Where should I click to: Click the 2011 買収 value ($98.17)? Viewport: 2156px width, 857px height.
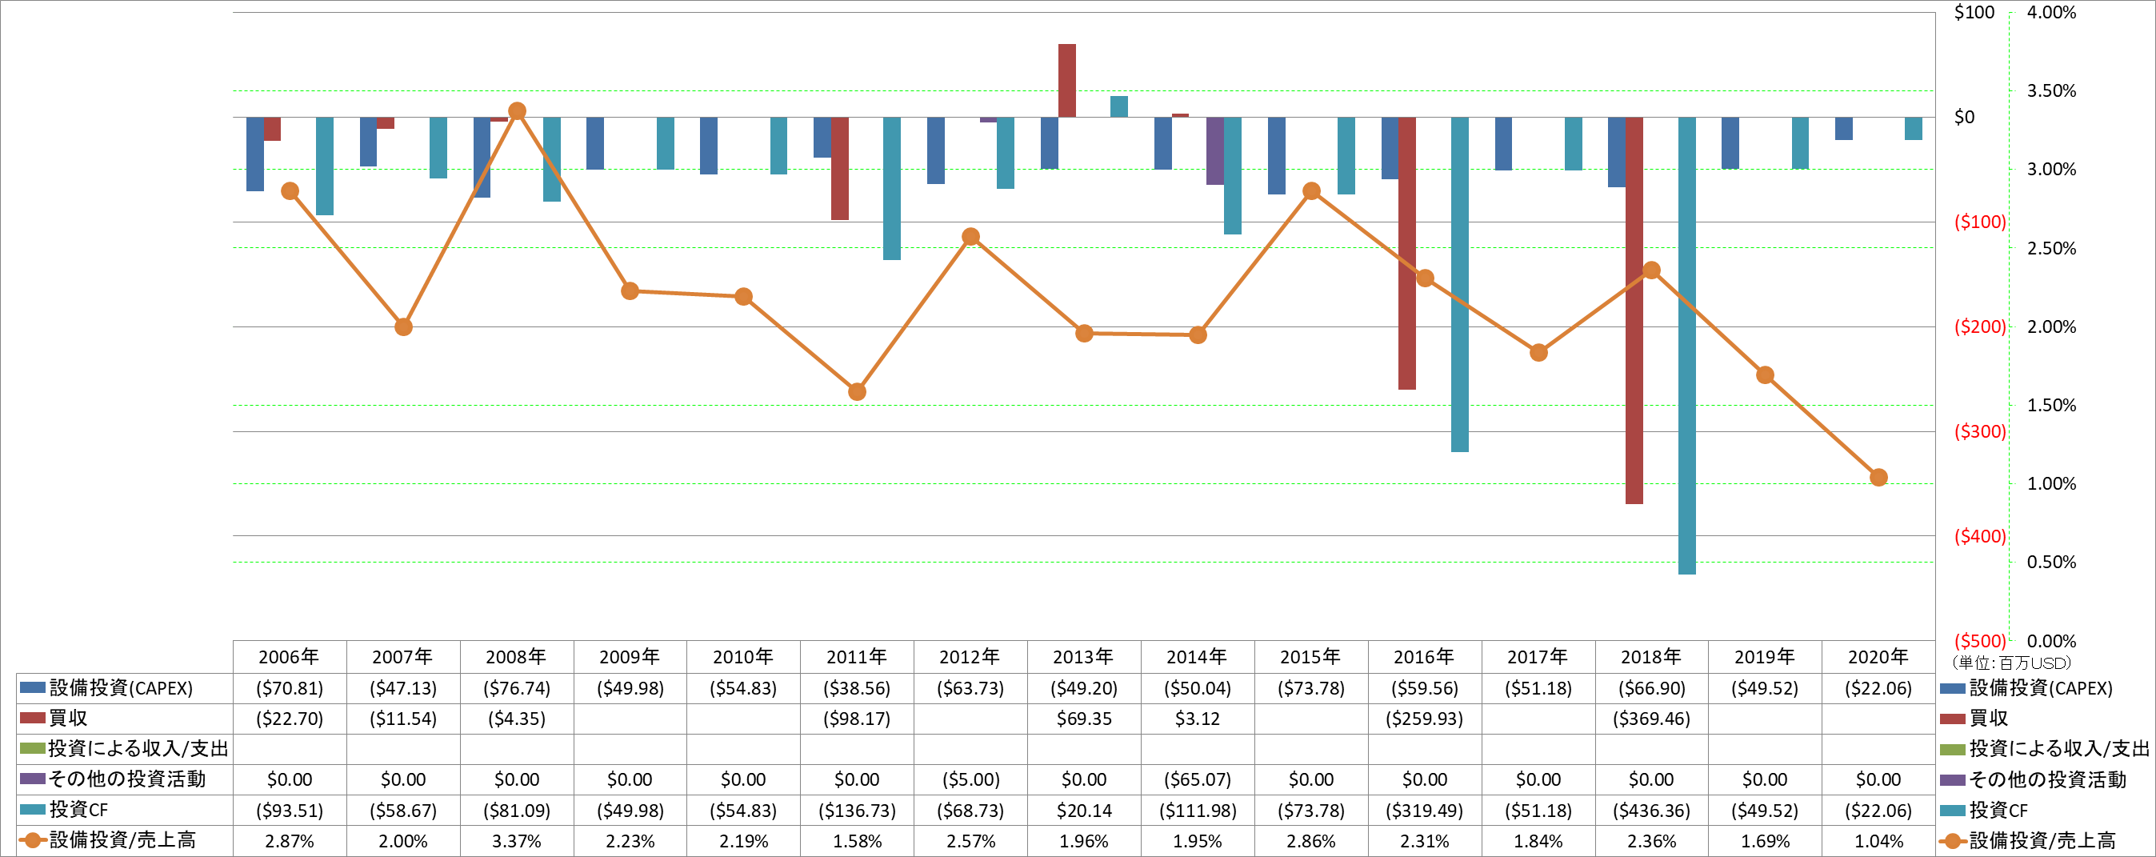coord(857,719)
